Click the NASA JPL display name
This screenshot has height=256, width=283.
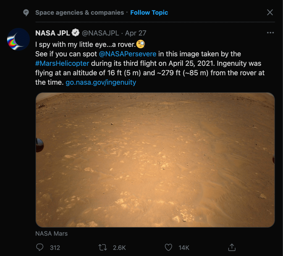tap(52, 33)
